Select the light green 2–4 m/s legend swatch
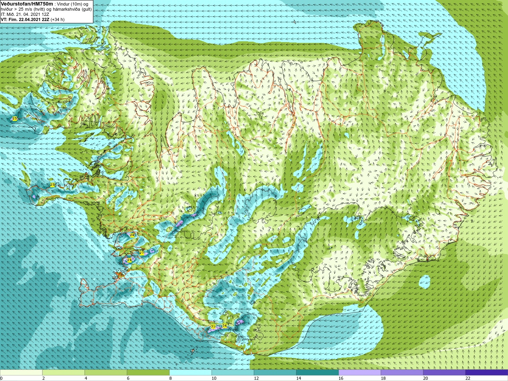The width and height of the screenshot is (508, 381). click(x=63, y=373)
